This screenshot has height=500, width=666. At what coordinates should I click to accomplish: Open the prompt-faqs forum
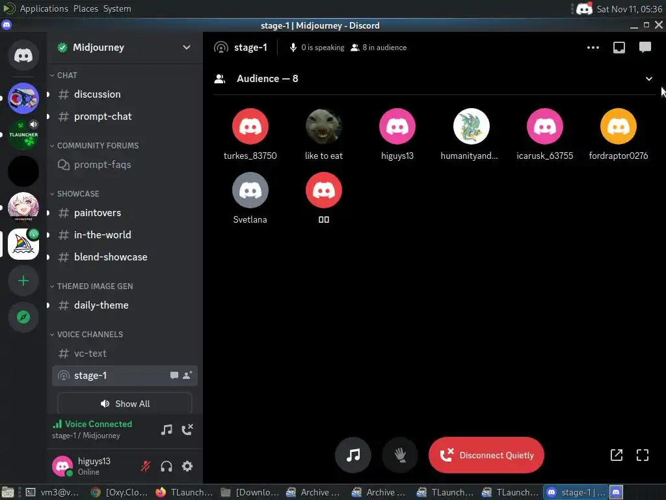point(124,165)
